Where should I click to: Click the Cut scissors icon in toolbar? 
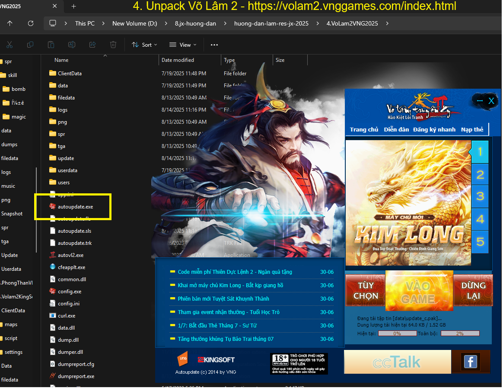[10, 45]
